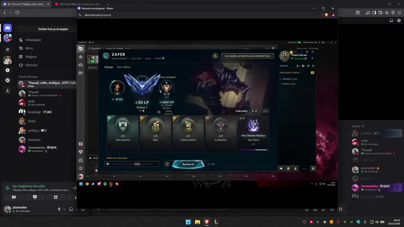Search friends icon in League social panel

[x=313, y=66]
